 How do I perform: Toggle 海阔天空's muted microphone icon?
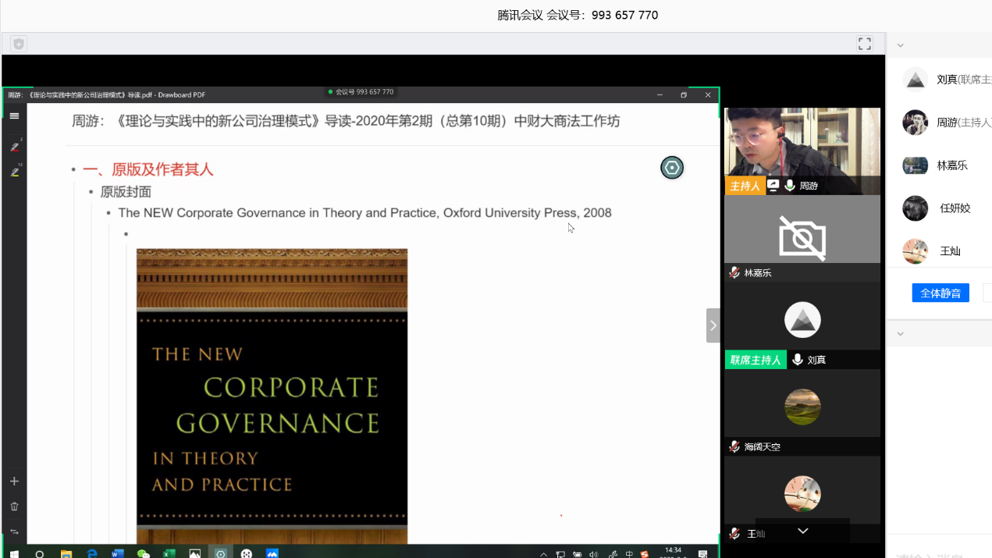click(x=734, y=447)
